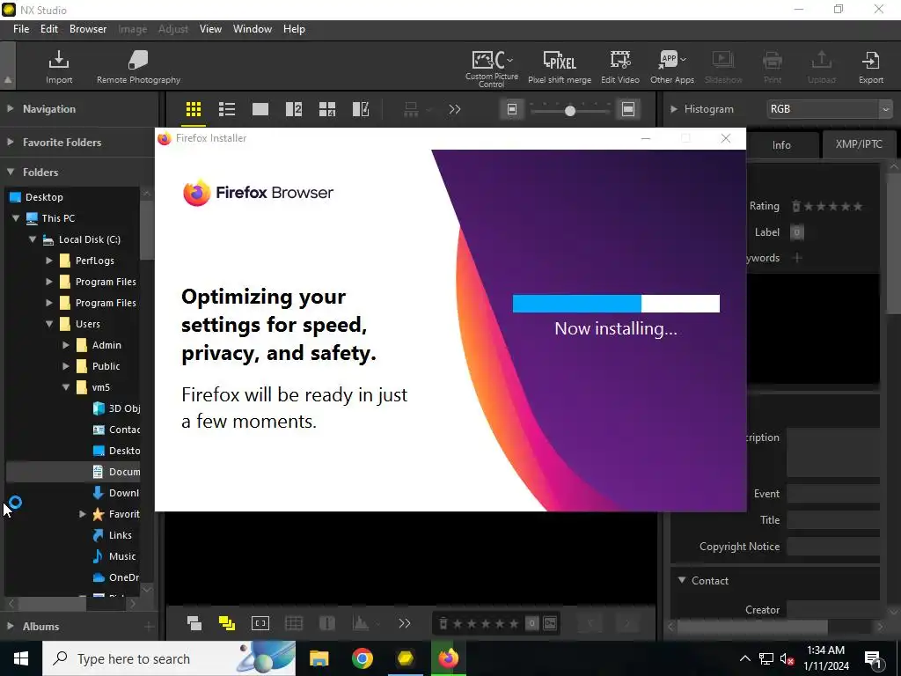Open File Explorer from taskbar
The height and width of the screenshot is (676, 901).
[319, 658]
